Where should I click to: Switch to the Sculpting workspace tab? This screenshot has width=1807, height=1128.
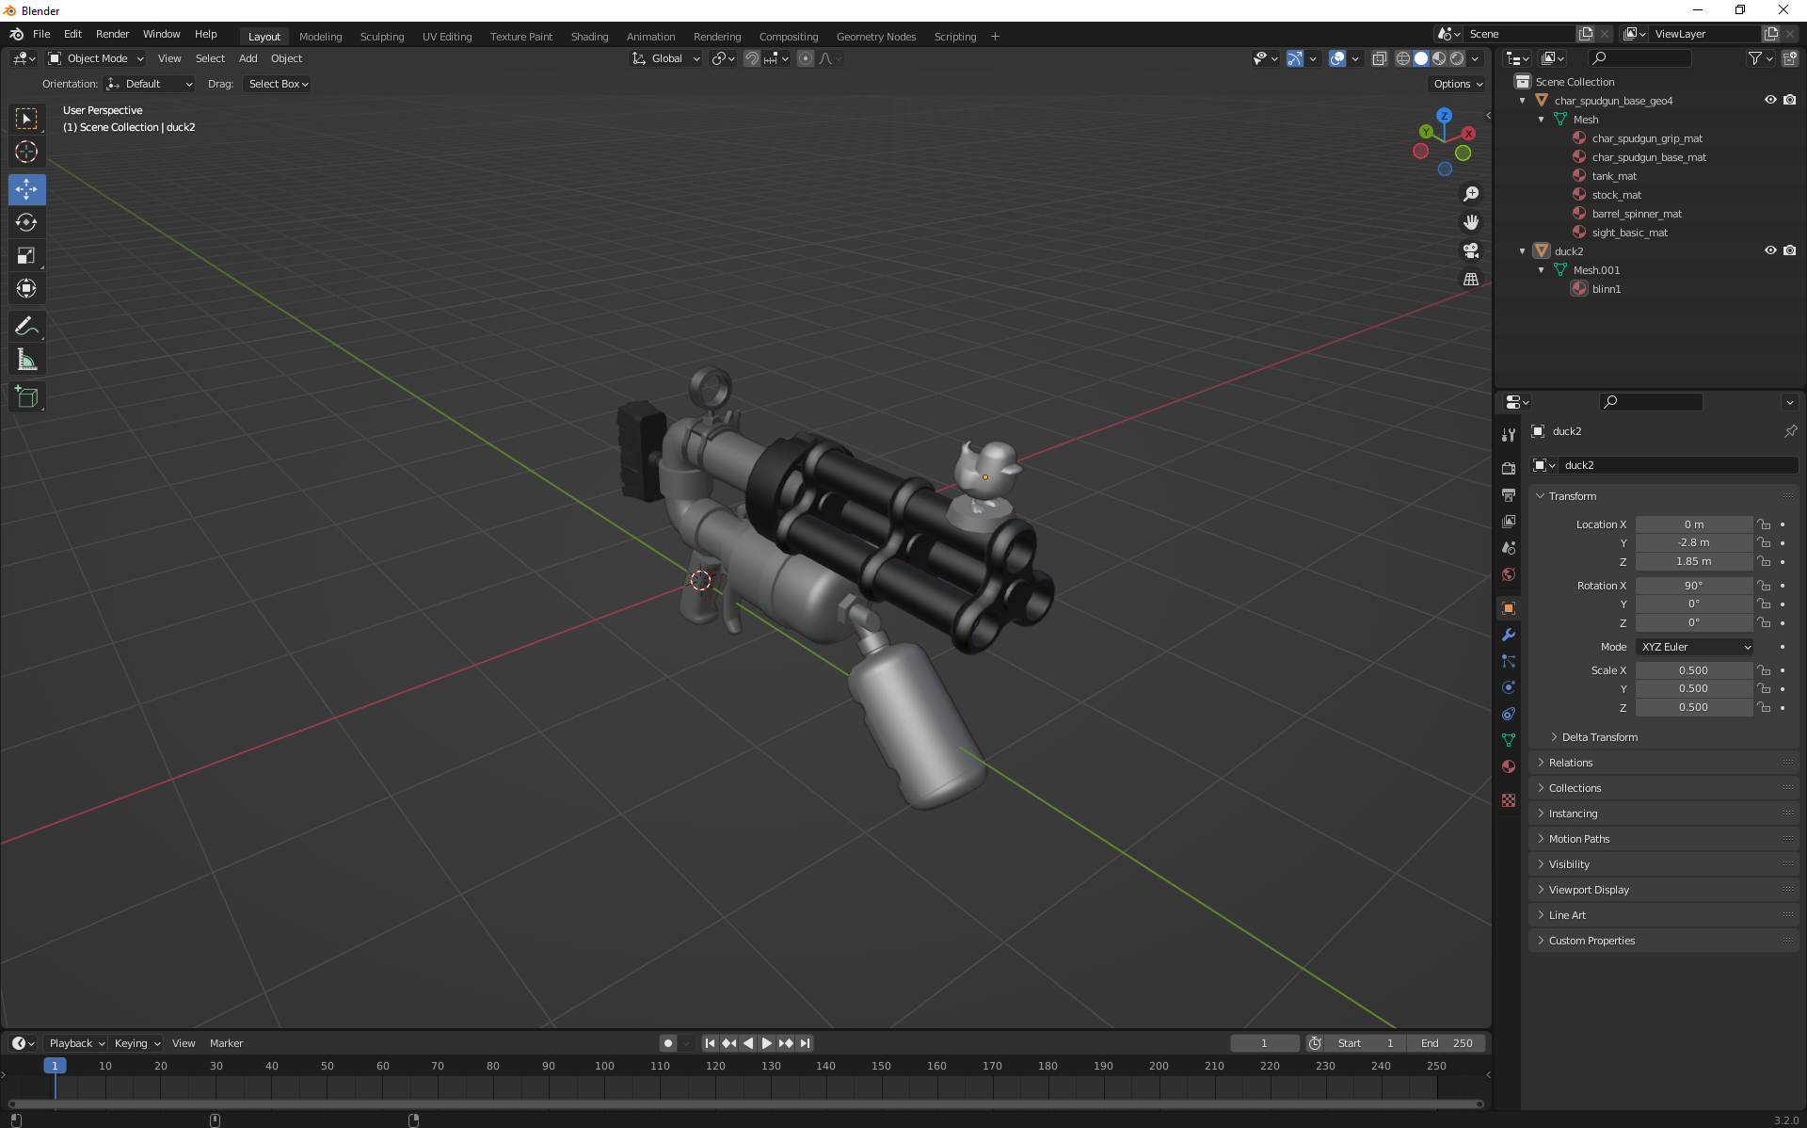[x=382, y=37]
